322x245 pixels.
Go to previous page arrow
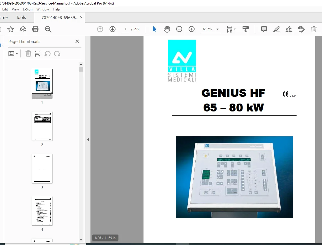point(100,29)
